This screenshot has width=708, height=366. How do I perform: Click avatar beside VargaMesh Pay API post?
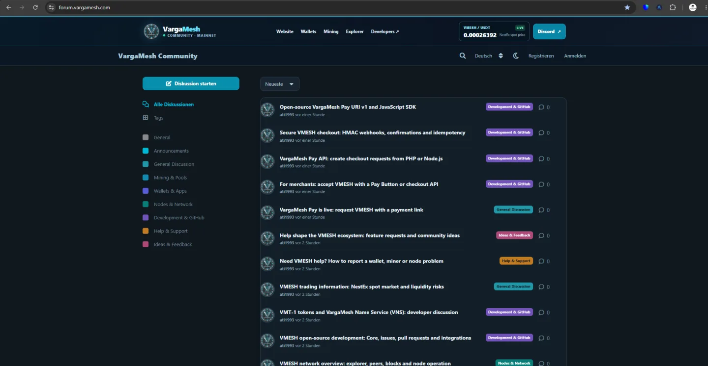click(267, 161)
